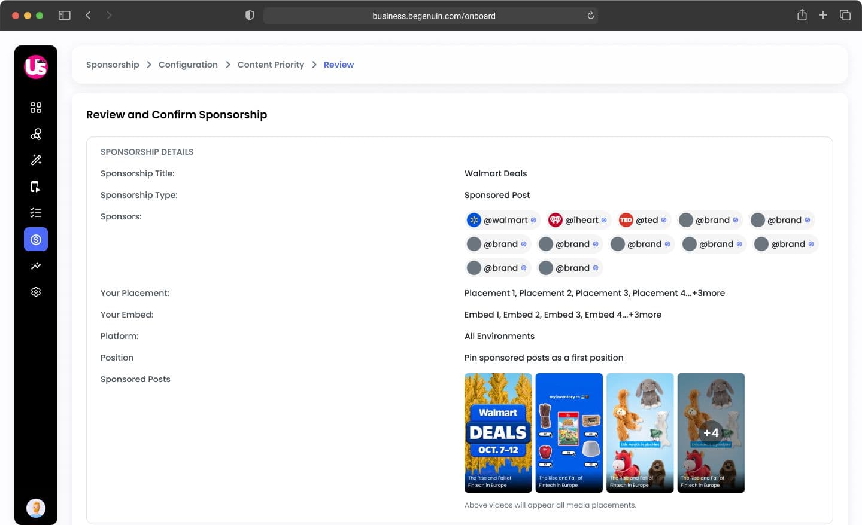Open the +4 more sponsored posts thumbnail
862x525 pixels.
click(711, 433)
